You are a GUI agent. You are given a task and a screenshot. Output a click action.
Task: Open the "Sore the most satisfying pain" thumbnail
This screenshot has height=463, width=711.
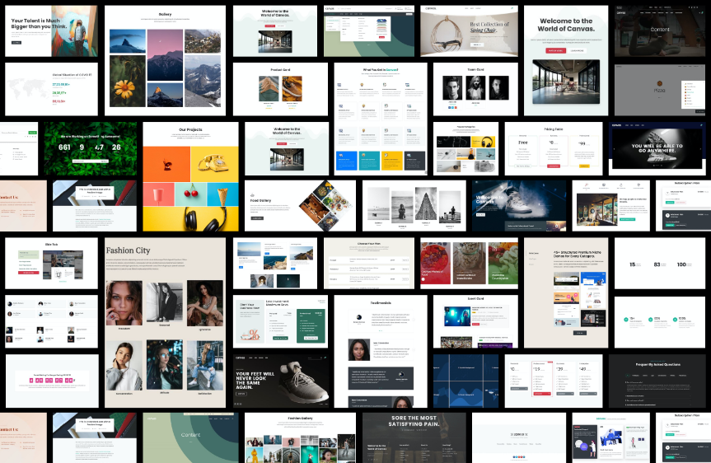[x=414, y=438]
